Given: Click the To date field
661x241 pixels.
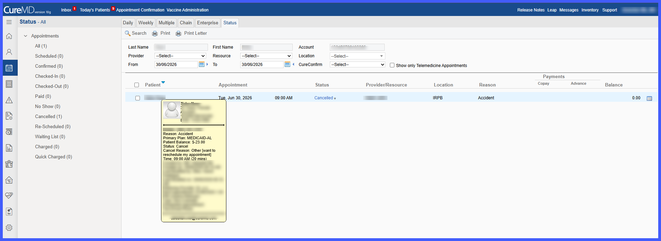Looking at the screenshot, I should click(x=262, y=65).
